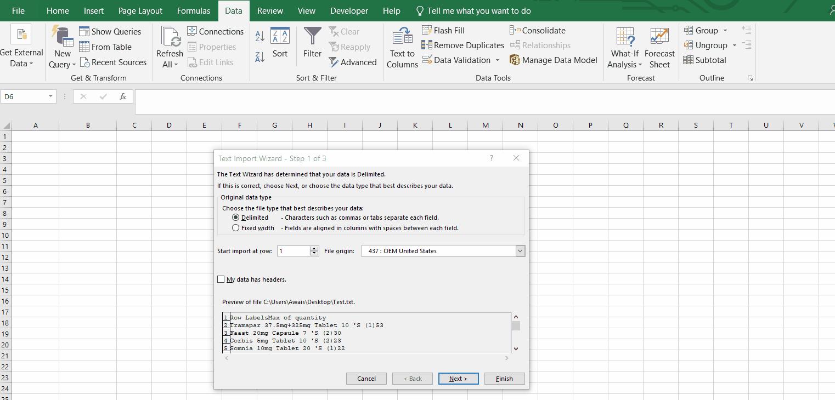Screen dimensions: 835x400
Task: Click the preview's horizontal scroll right arrow
Action: pos(506,358)
